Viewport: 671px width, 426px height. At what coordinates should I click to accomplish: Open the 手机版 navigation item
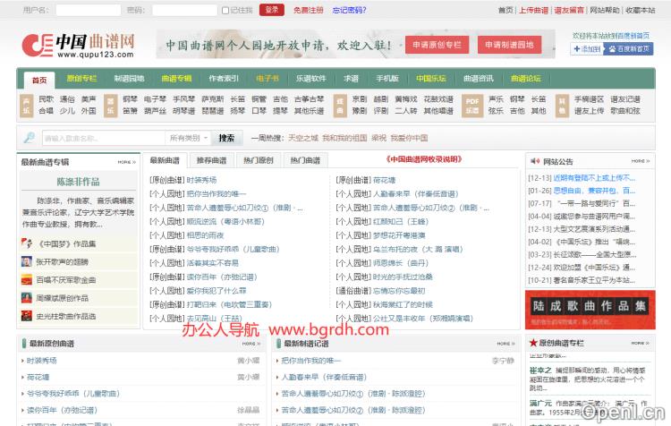click(x=387, y=79)
